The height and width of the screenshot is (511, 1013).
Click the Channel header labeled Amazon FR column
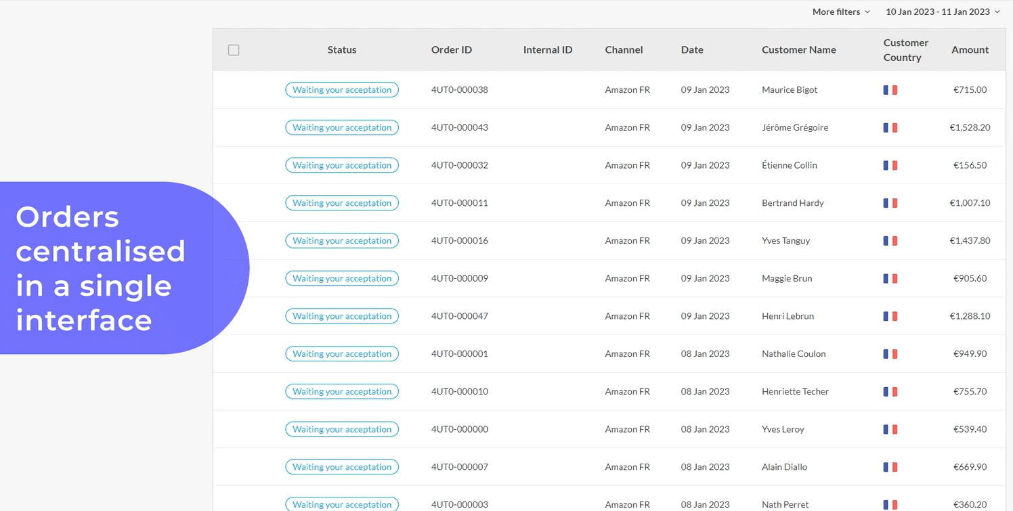[624, 49]
